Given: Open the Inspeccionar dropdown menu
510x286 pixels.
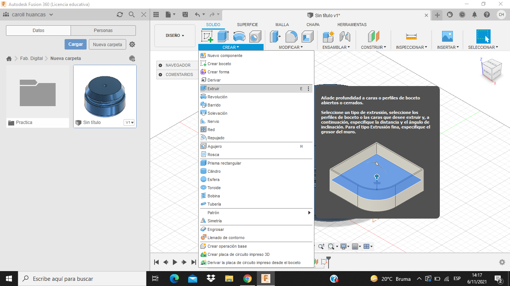Looking at the screenshot, I should point(411,47).
